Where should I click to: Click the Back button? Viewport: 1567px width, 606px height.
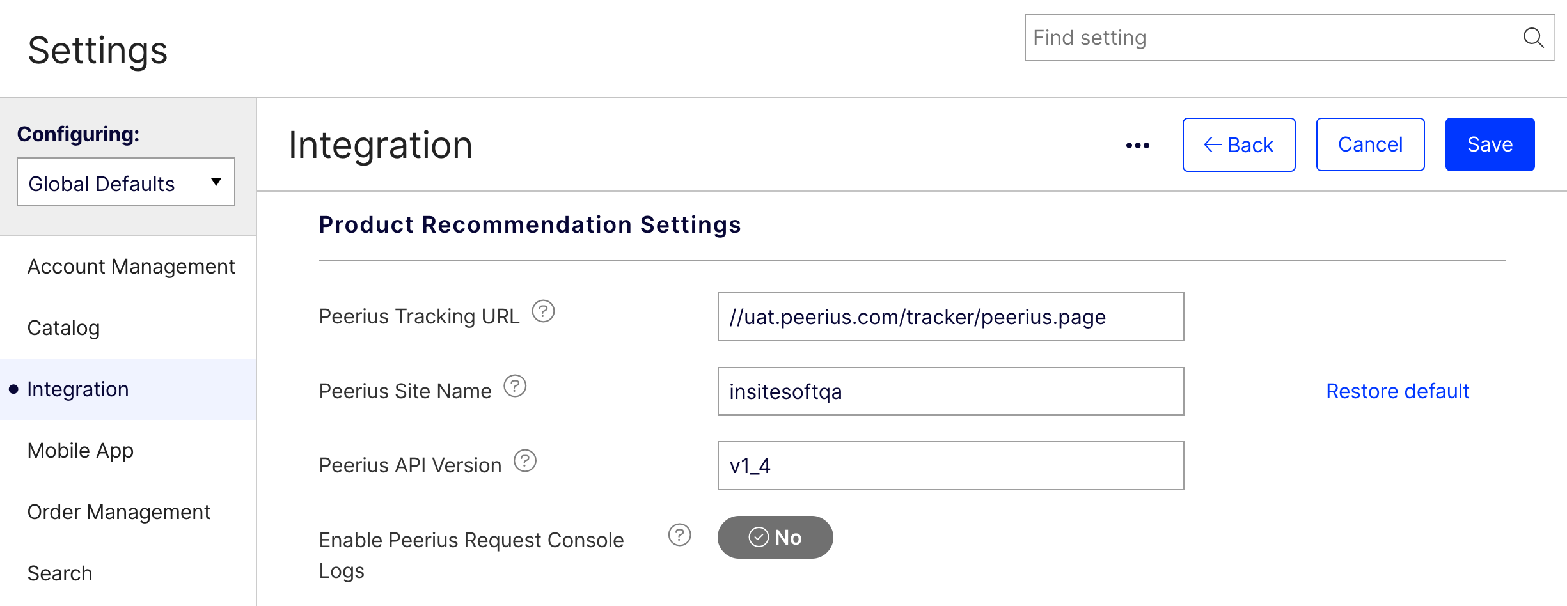pyautogui.click(x=1239, y=145)
